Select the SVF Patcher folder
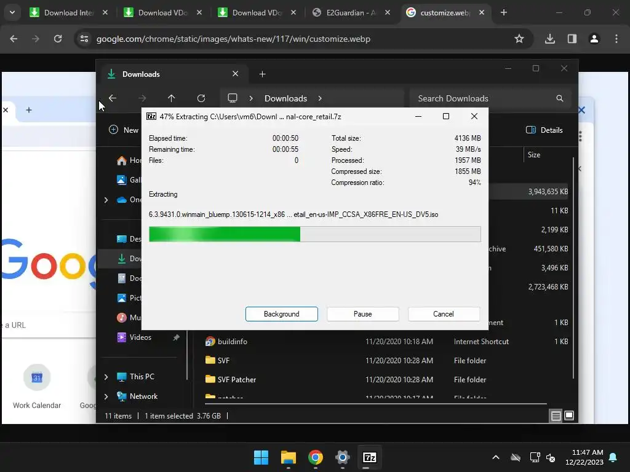This screenshot has width=630, height=472. tap(231, 379)
